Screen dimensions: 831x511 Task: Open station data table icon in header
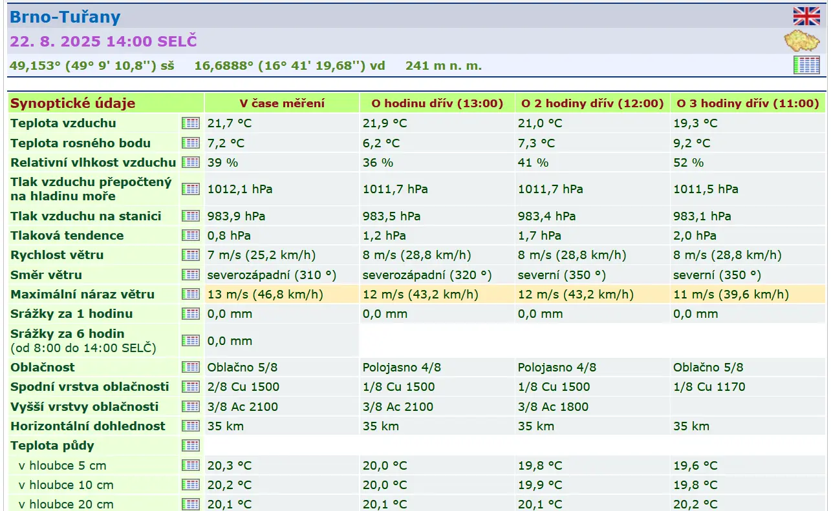(x=806, y=65)
